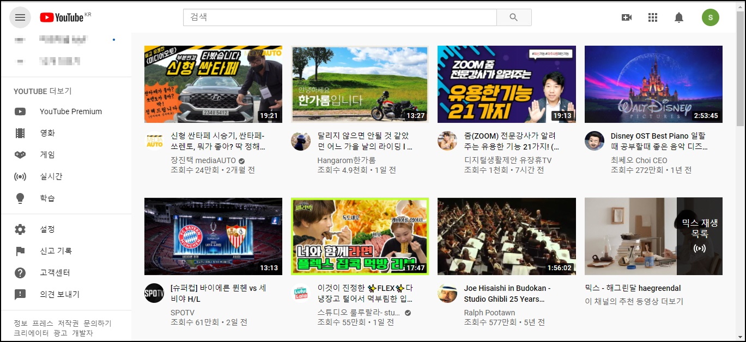The height and width of the screenshot is (342, 746).
Task: Play the Walt Disney Pictures thumbnail
Action: pyautogui.click(x=653, y=84)
